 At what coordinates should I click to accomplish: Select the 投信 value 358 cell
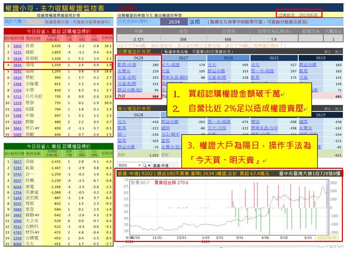(183, 39)
